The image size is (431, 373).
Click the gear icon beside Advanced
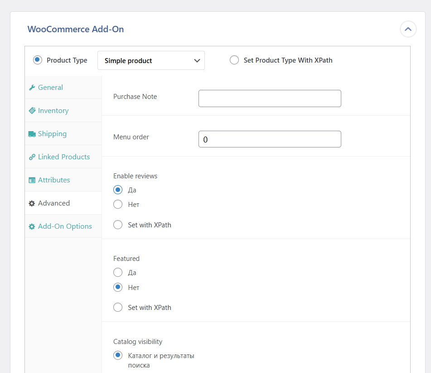[32, 203]
